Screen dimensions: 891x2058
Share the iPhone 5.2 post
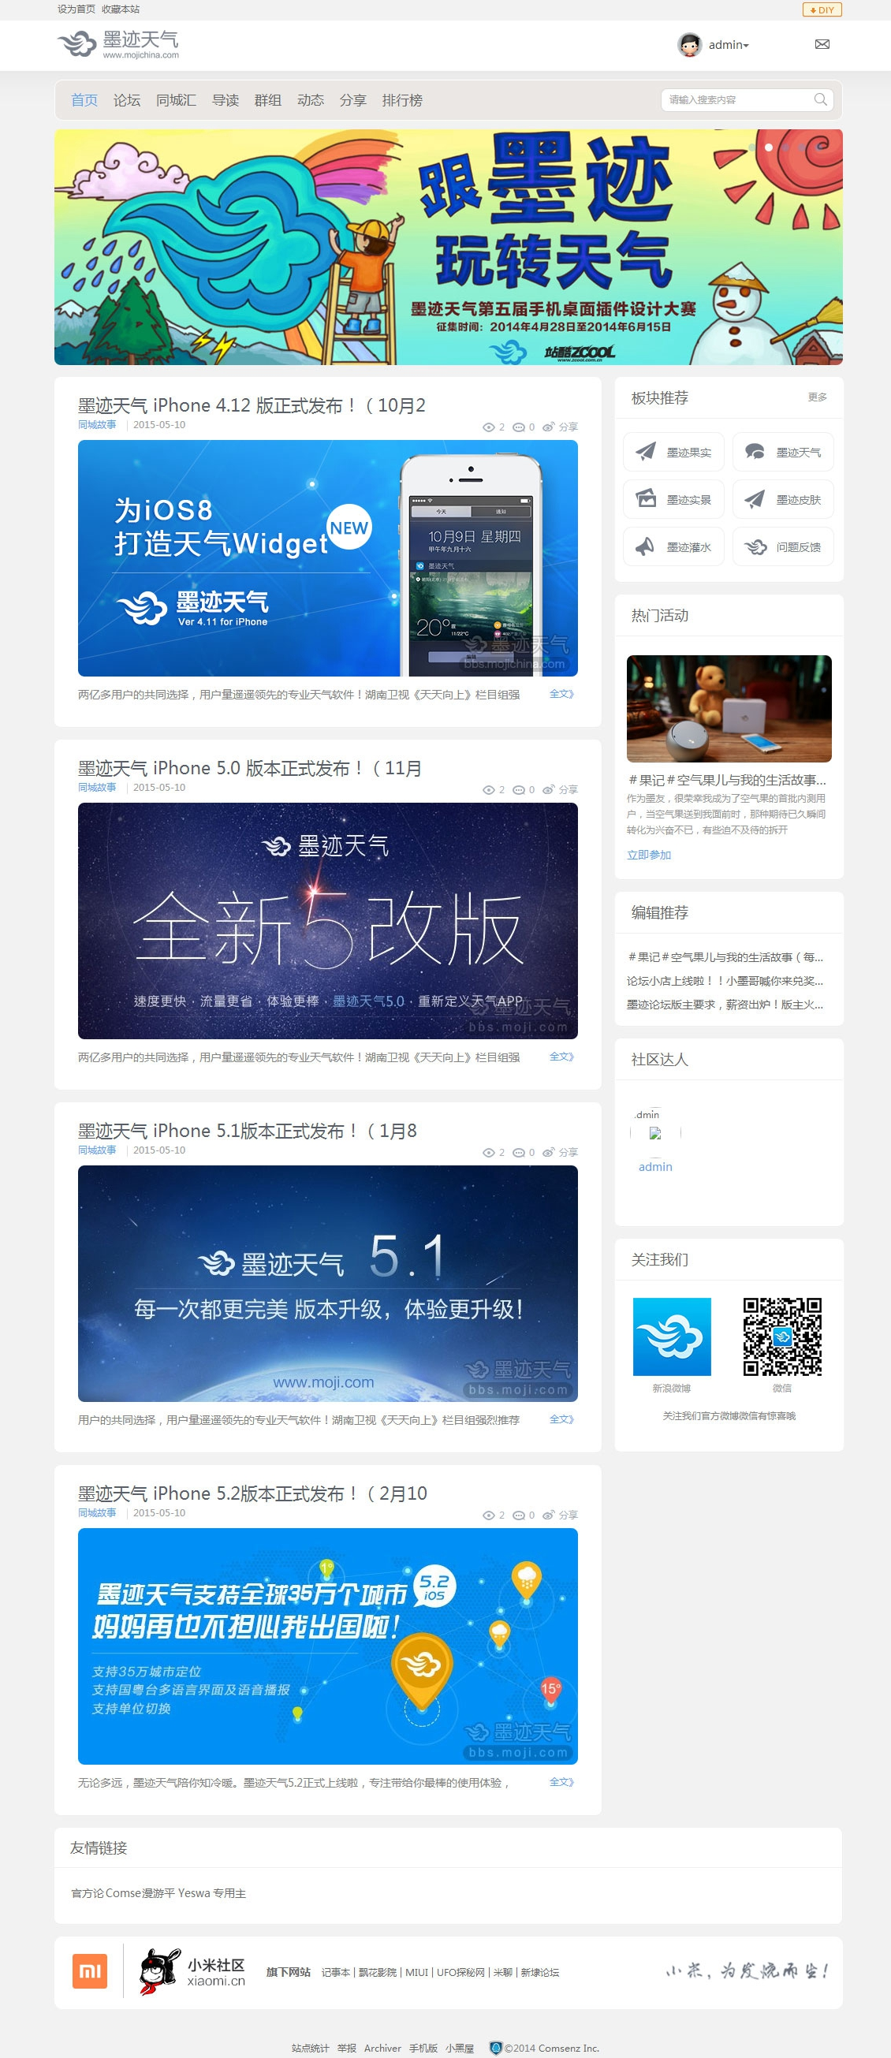(560, 1516)
